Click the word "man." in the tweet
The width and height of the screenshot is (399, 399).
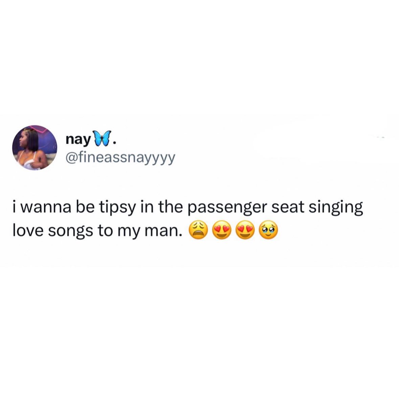point(163,231)
